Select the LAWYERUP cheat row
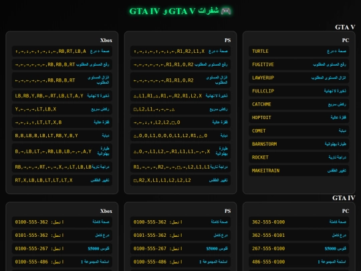Viewport: 361px width, 271px height. pyautogui.click(x=299, y=78)
